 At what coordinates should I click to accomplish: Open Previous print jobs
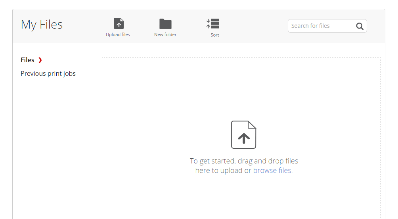pos(48,74)
